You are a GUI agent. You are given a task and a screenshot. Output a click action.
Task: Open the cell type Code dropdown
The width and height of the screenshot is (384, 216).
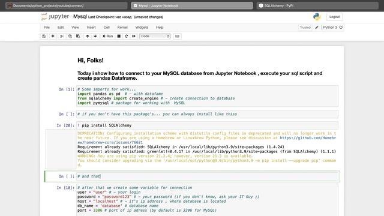click(x=155, y=36)
